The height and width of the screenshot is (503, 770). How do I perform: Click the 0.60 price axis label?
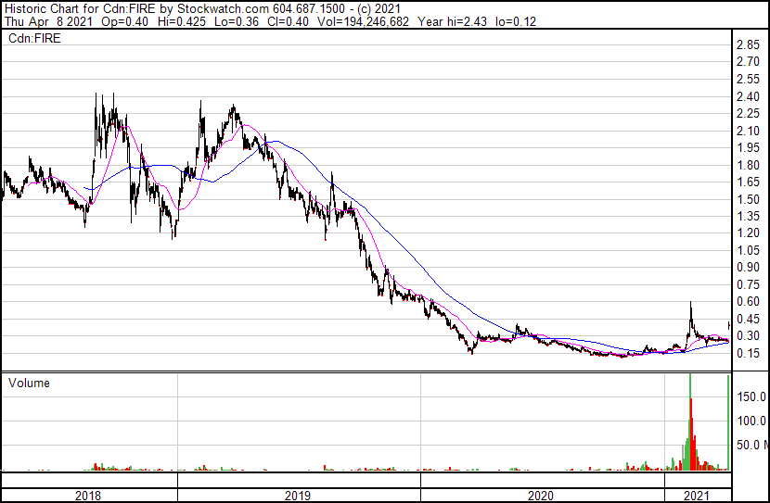(749, 301)
